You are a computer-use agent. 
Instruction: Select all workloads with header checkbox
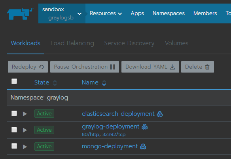14,81
